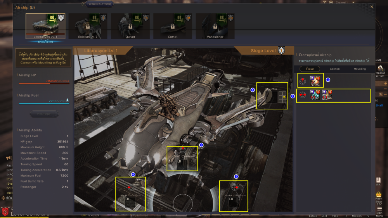
Task: Pick the rocket cannon item labeled 1000
Action: pos(327,95)
